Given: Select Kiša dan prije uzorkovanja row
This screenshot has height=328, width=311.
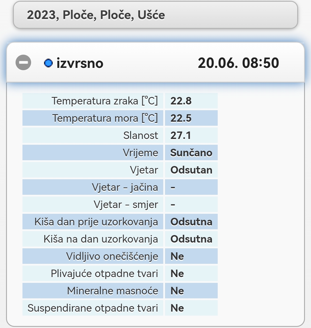Looking at the screenshot, I should 120,222.
